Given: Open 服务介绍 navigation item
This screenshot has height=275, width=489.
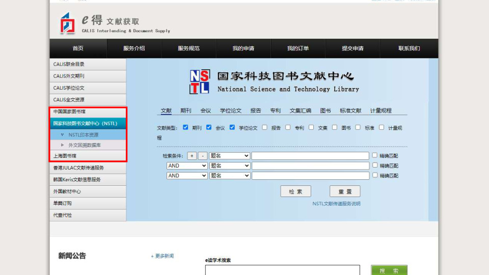Looking at the screenshot, I should tap(134, 48).
